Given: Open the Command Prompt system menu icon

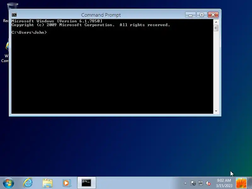Looking at the screenshot, I should [14, 15].
